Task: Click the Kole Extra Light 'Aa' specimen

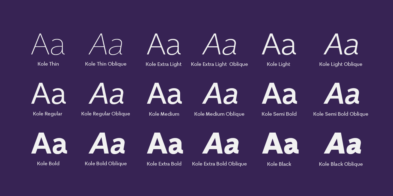Action: point(164,44)
